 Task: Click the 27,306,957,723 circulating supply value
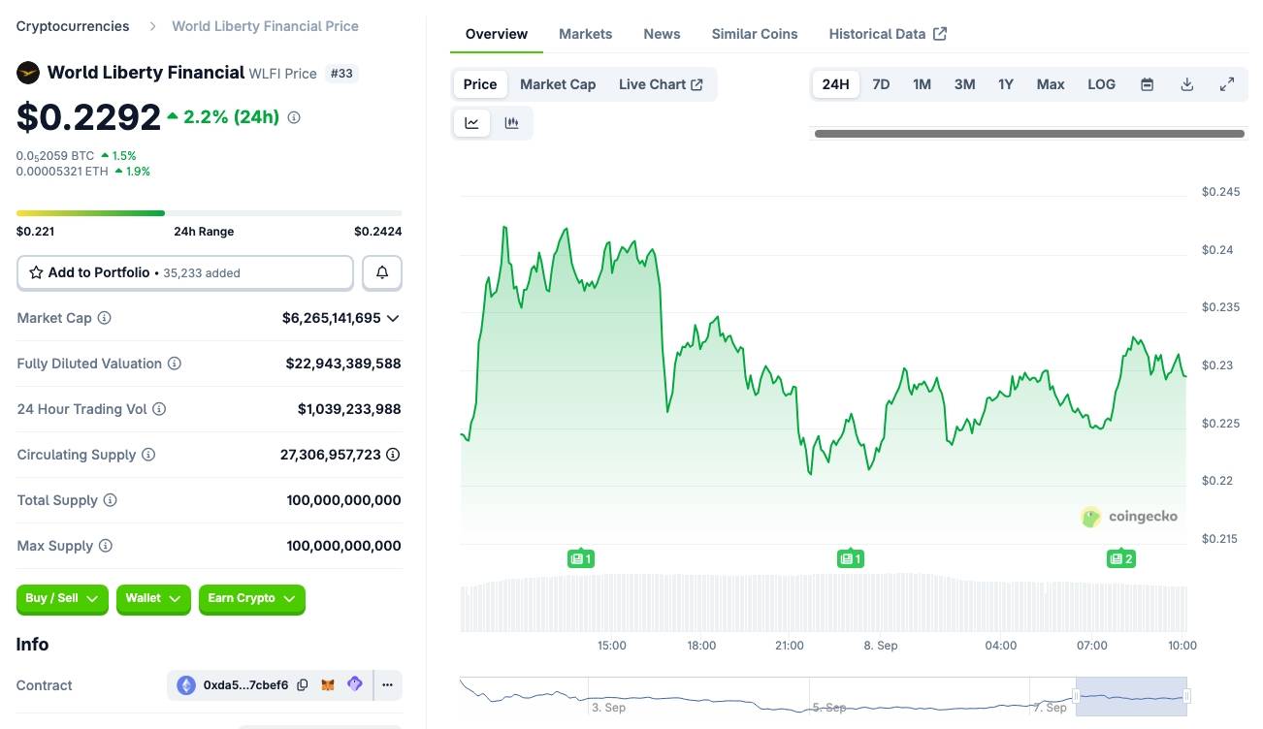331,455
